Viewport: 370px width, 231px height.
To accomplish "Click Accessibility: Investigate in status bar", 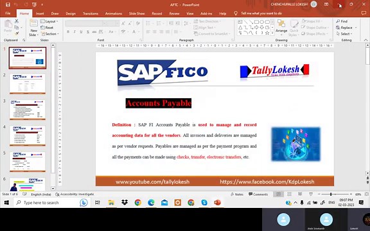I will (x=75, y=194).
